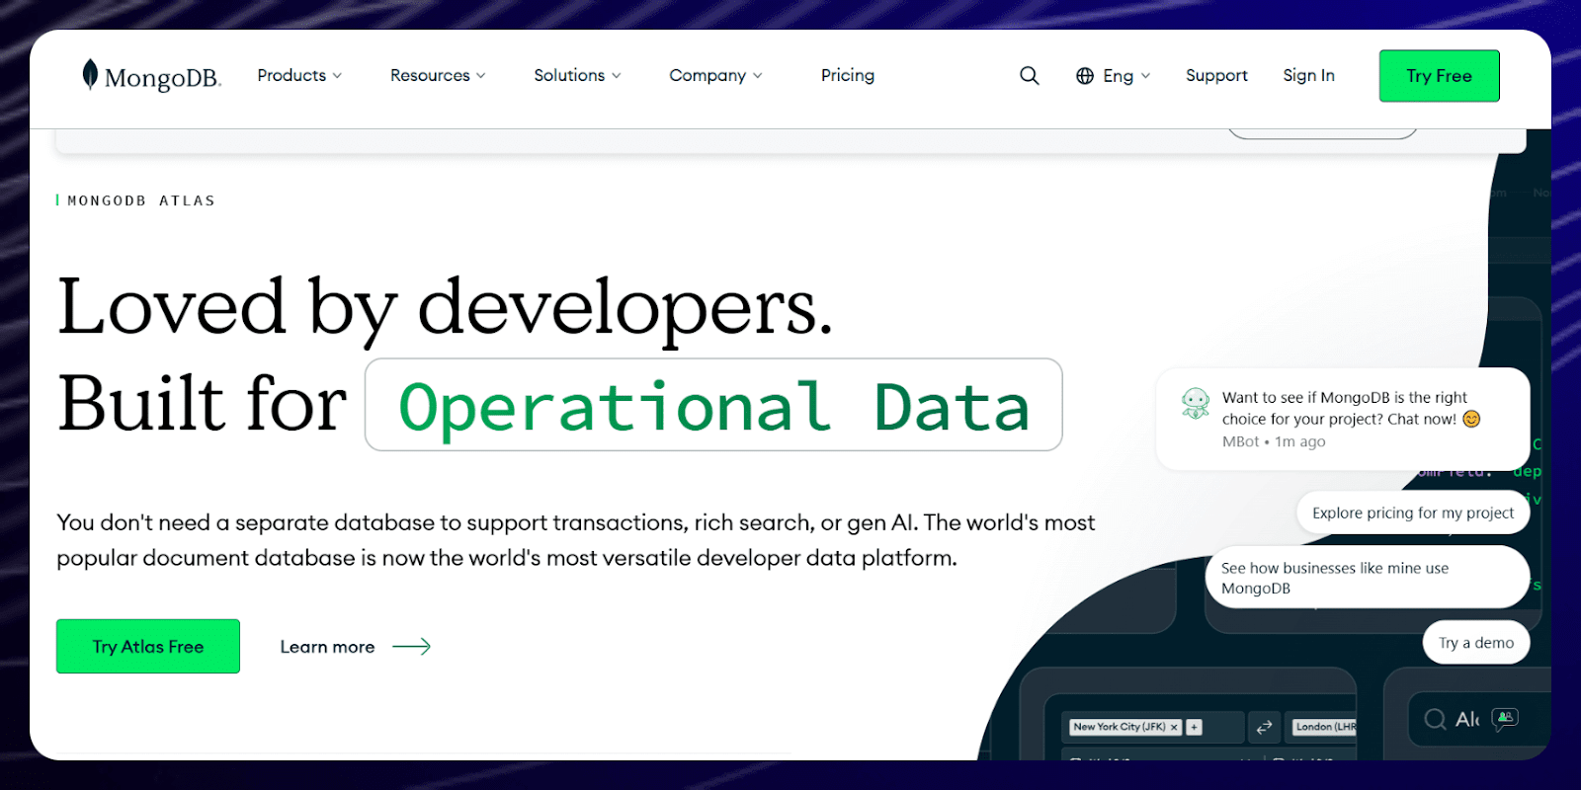Choose See how businesses like mine use MongoDB
The height and width of the screenshot is (790, 1581).
pyautogui.click(x=1368, y=578)
